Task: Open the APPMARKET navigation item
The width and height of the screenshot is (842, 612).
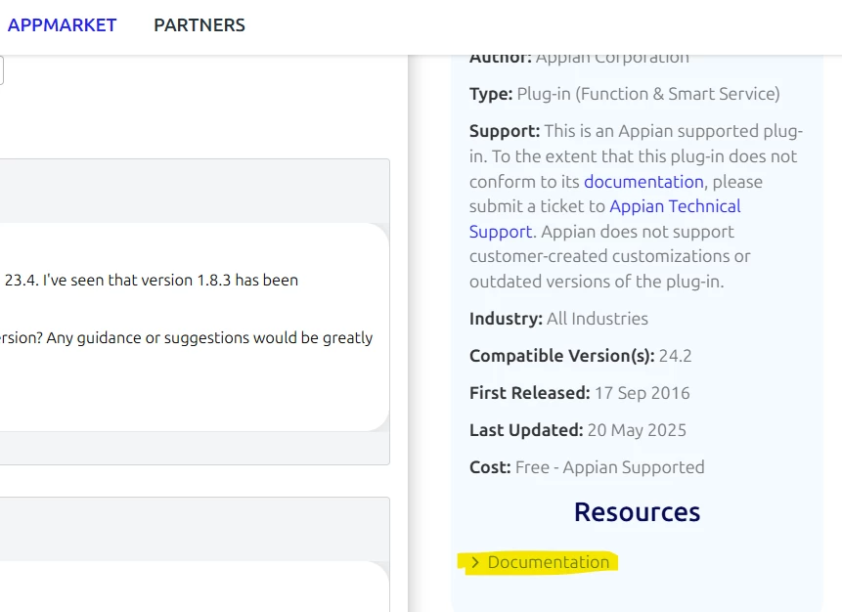Action: click(x=62, y=25)
